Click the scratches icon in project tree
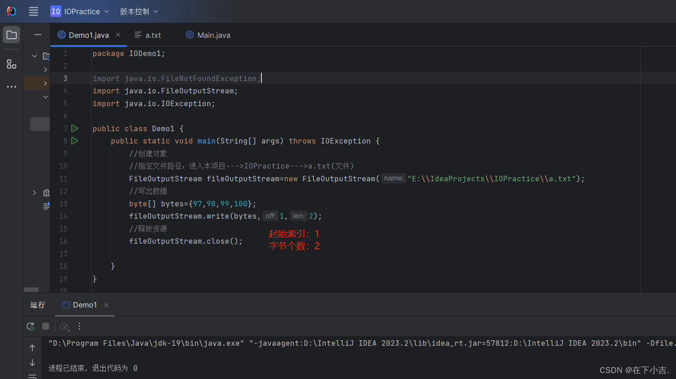 [46, 205]
